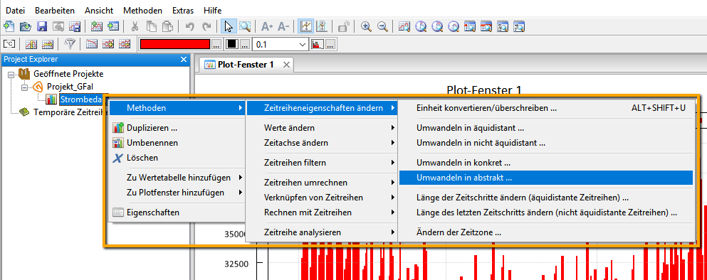Viewport: 707px width, 280px height.
Task: Select Ändern der Zeitzone entry
Action: (546, 232)
